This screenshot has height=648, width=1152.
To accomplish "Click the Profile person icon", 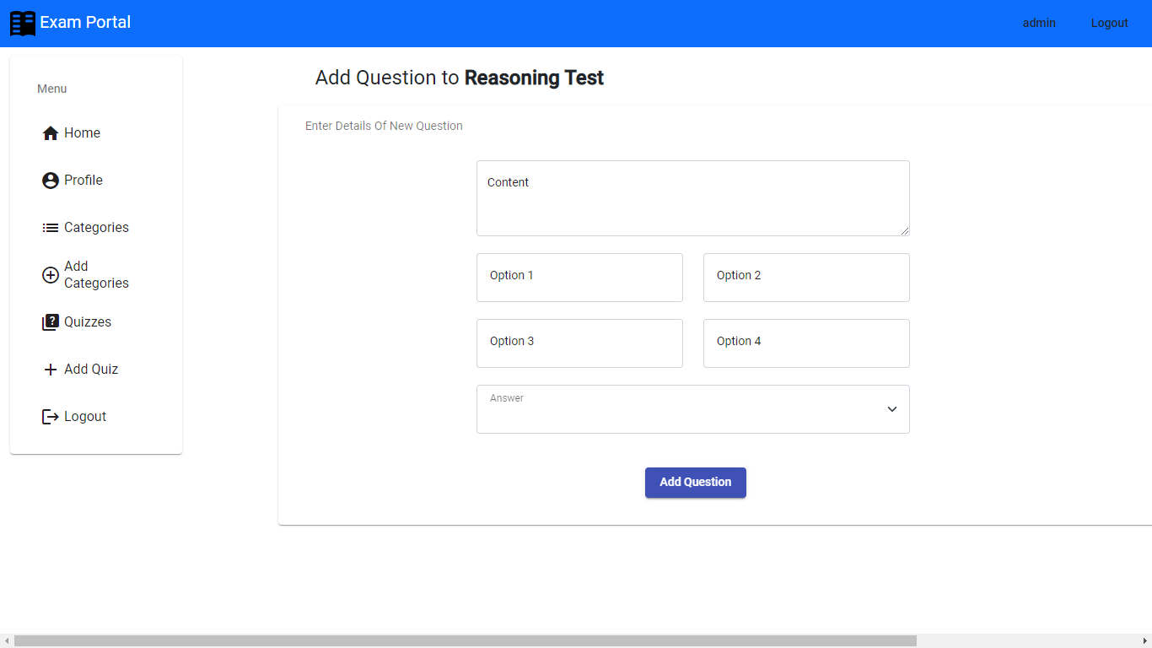I will click(50, 180).
